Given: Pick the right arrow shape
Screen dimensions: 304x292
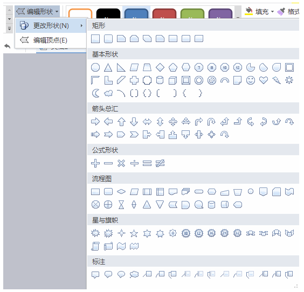Looking at the screenshot, I should click(x=95, y=122).
